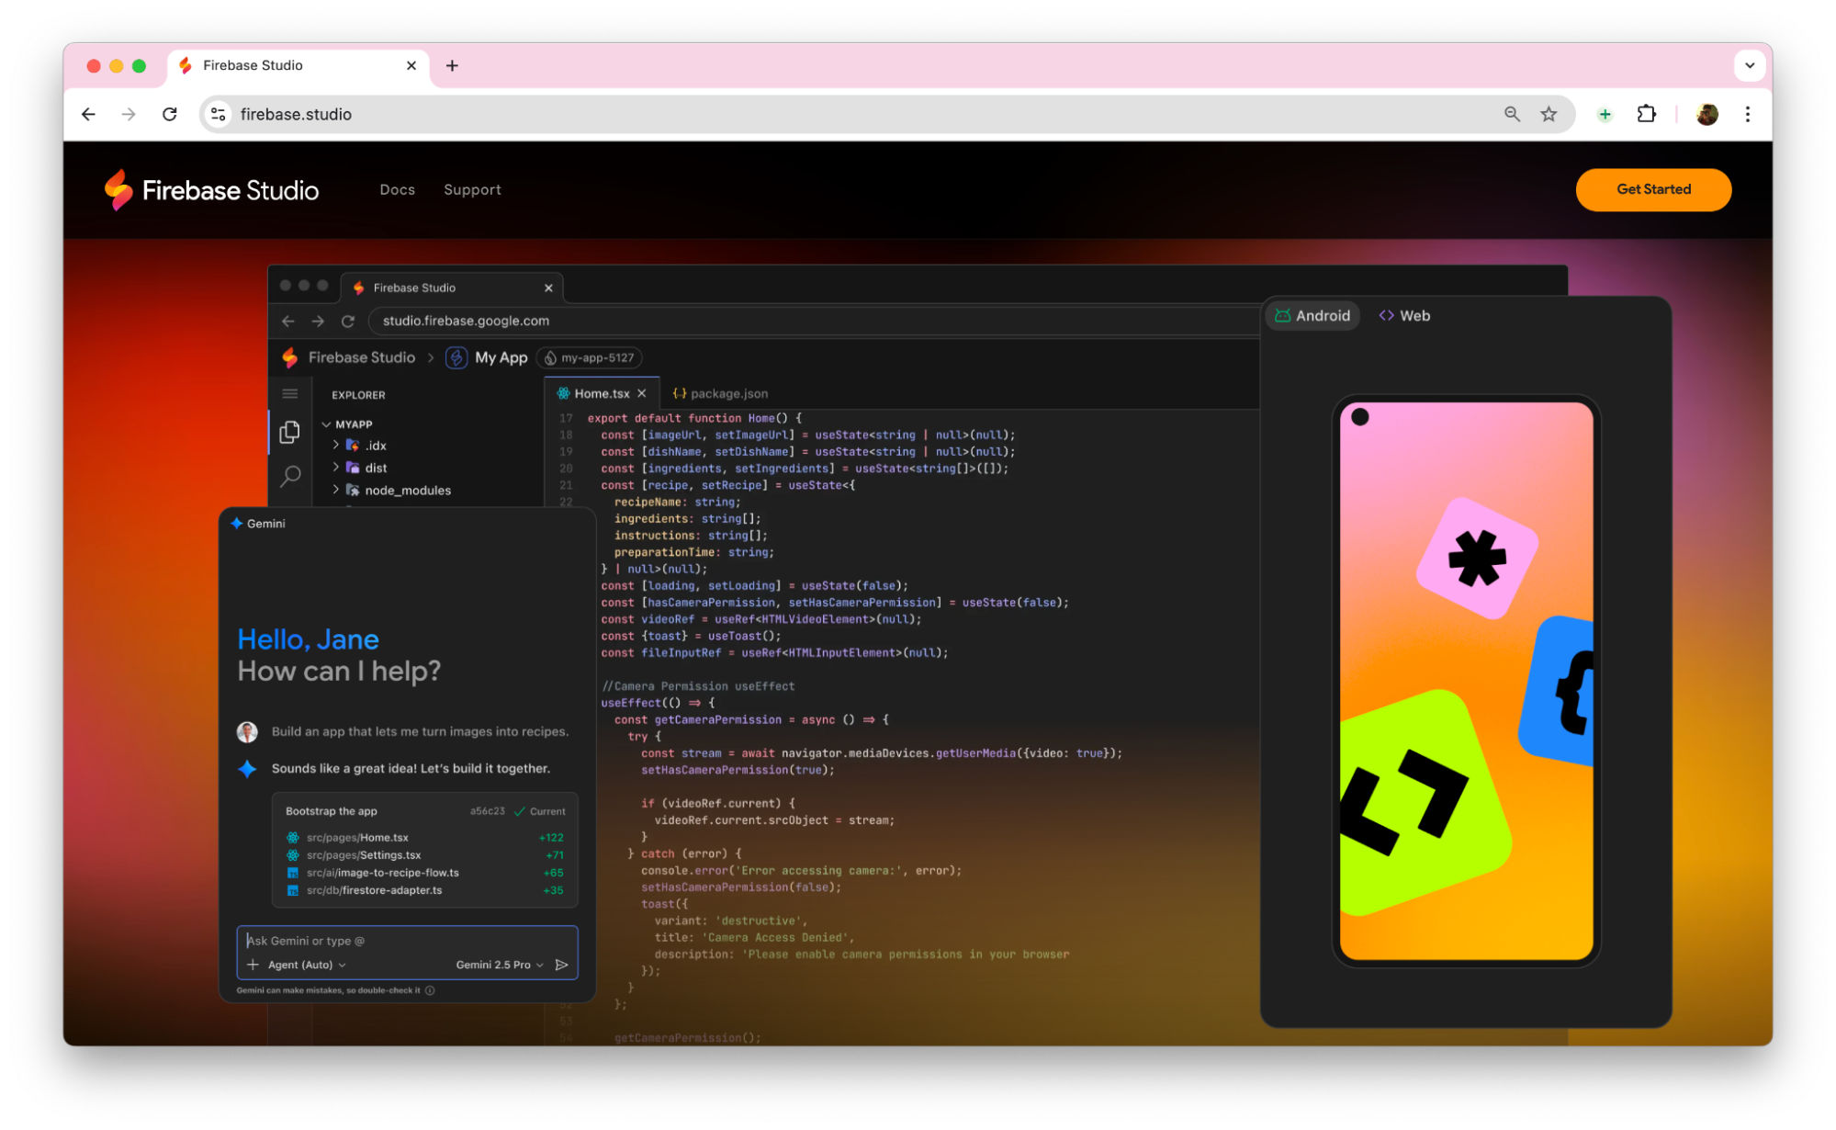Click the Get Started button

pyautogui.click(x=1653, y=189)
